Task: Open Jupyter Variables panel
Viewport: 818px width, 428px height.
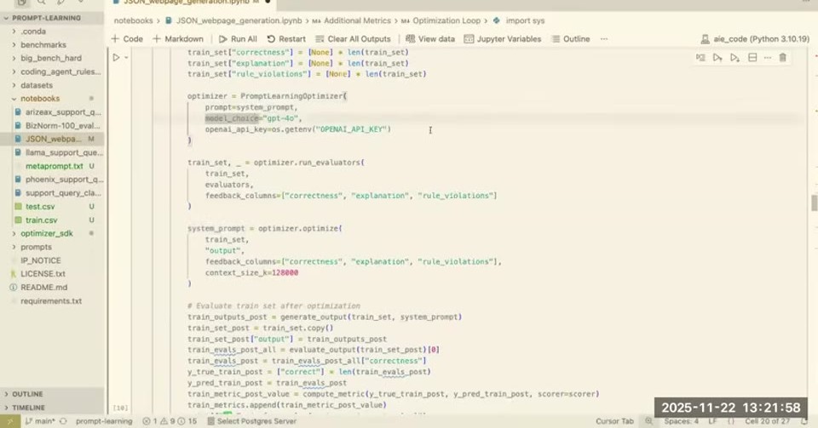Action: [x=503, y=39]
